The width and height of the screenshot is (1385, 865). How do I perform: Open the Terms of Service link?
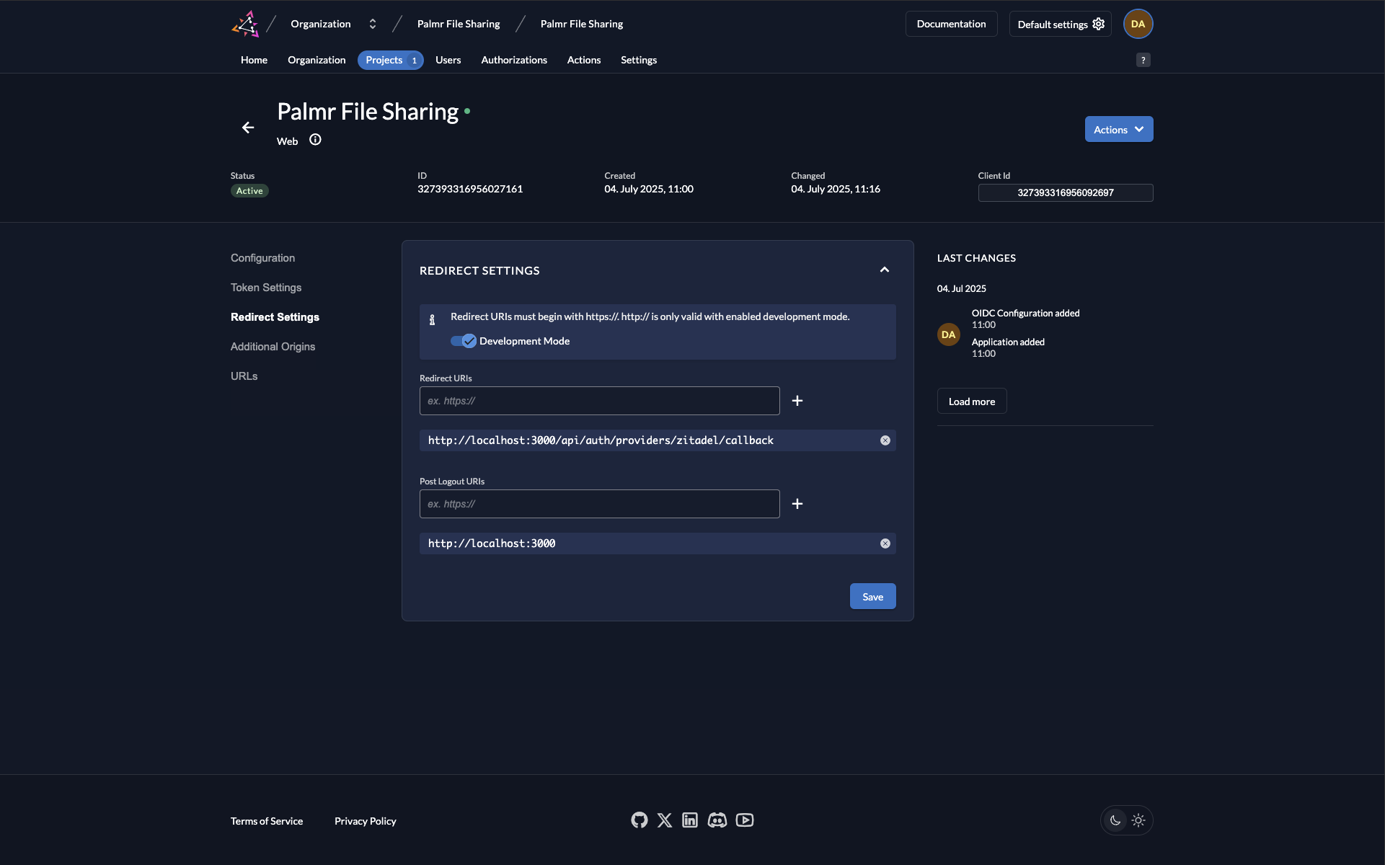(x=267, y=821)
